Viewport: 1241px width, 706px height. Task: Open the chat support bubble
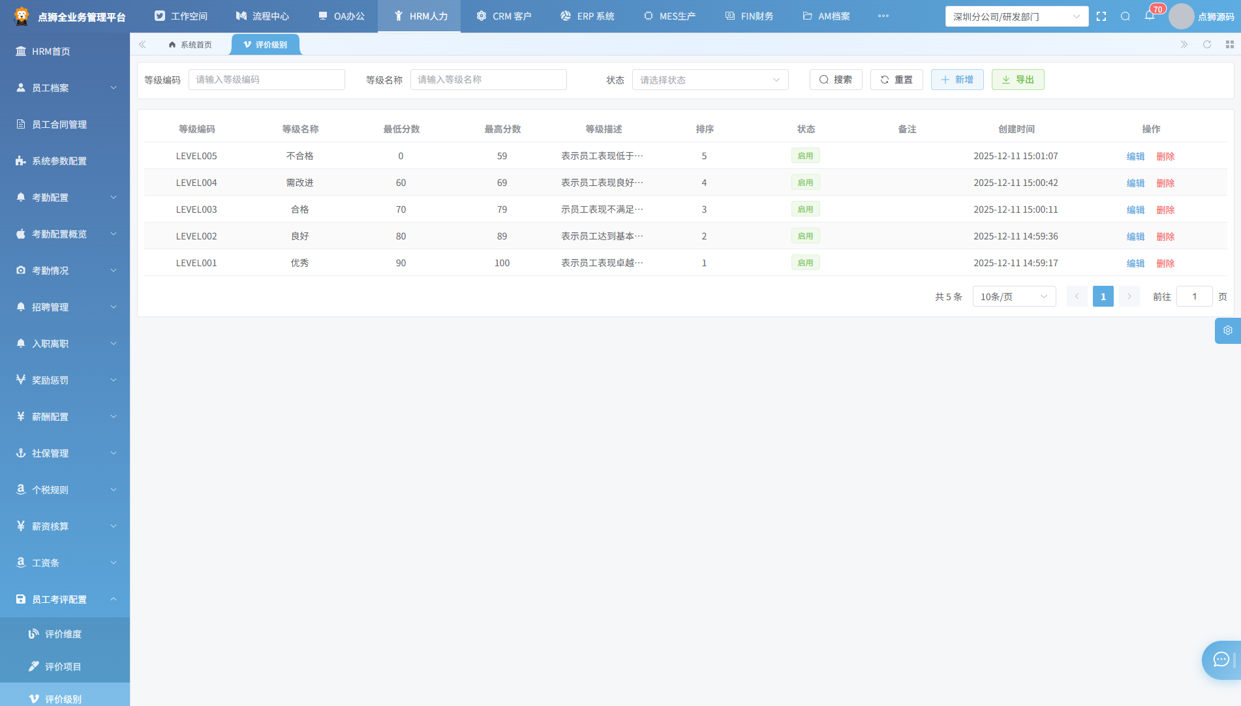pos(1221,660)
